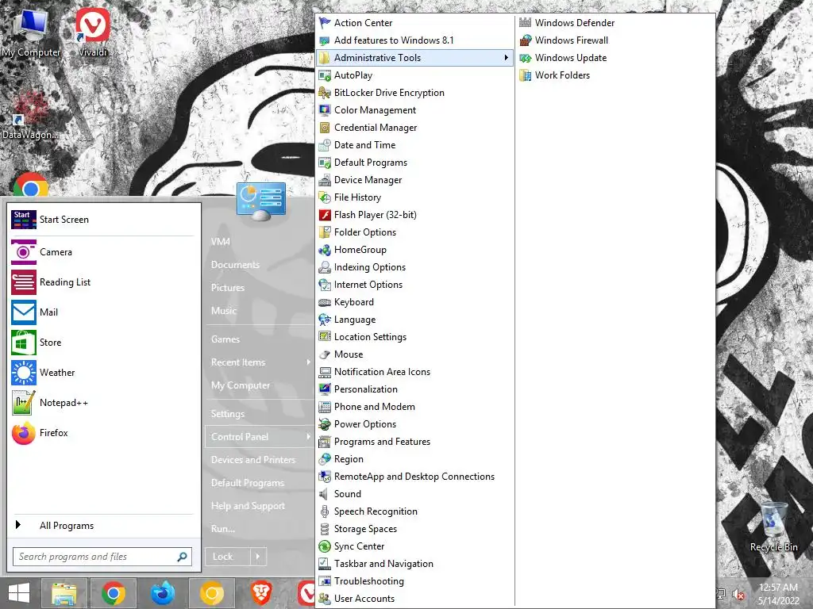Viewport: 813px width, 609px height.
Task: Expand the Administrative Tools submenu arrow
Action: tap(506, 57)
